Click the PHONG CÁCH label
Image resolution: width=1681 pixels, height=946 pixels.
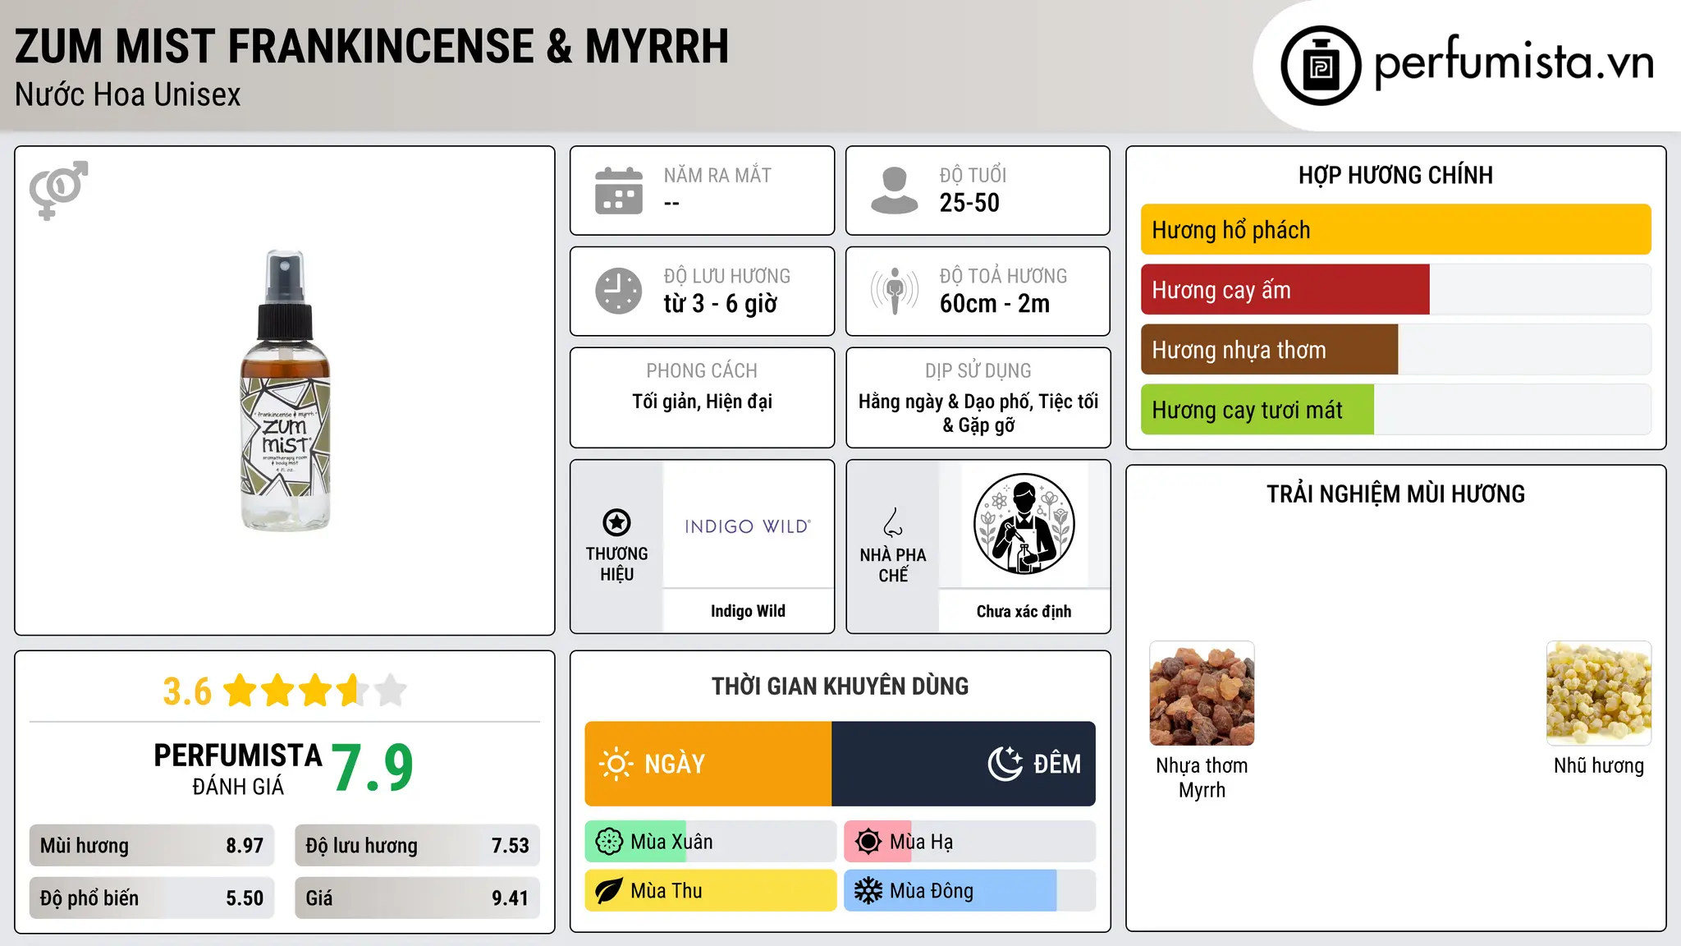pos(702,371)
